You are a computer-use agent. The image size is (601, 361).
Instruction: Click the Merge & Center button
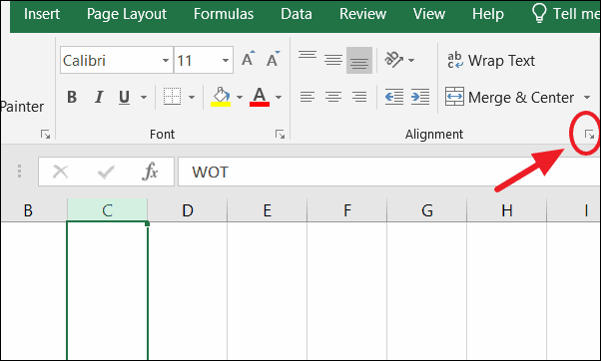(x=510, y=98)
